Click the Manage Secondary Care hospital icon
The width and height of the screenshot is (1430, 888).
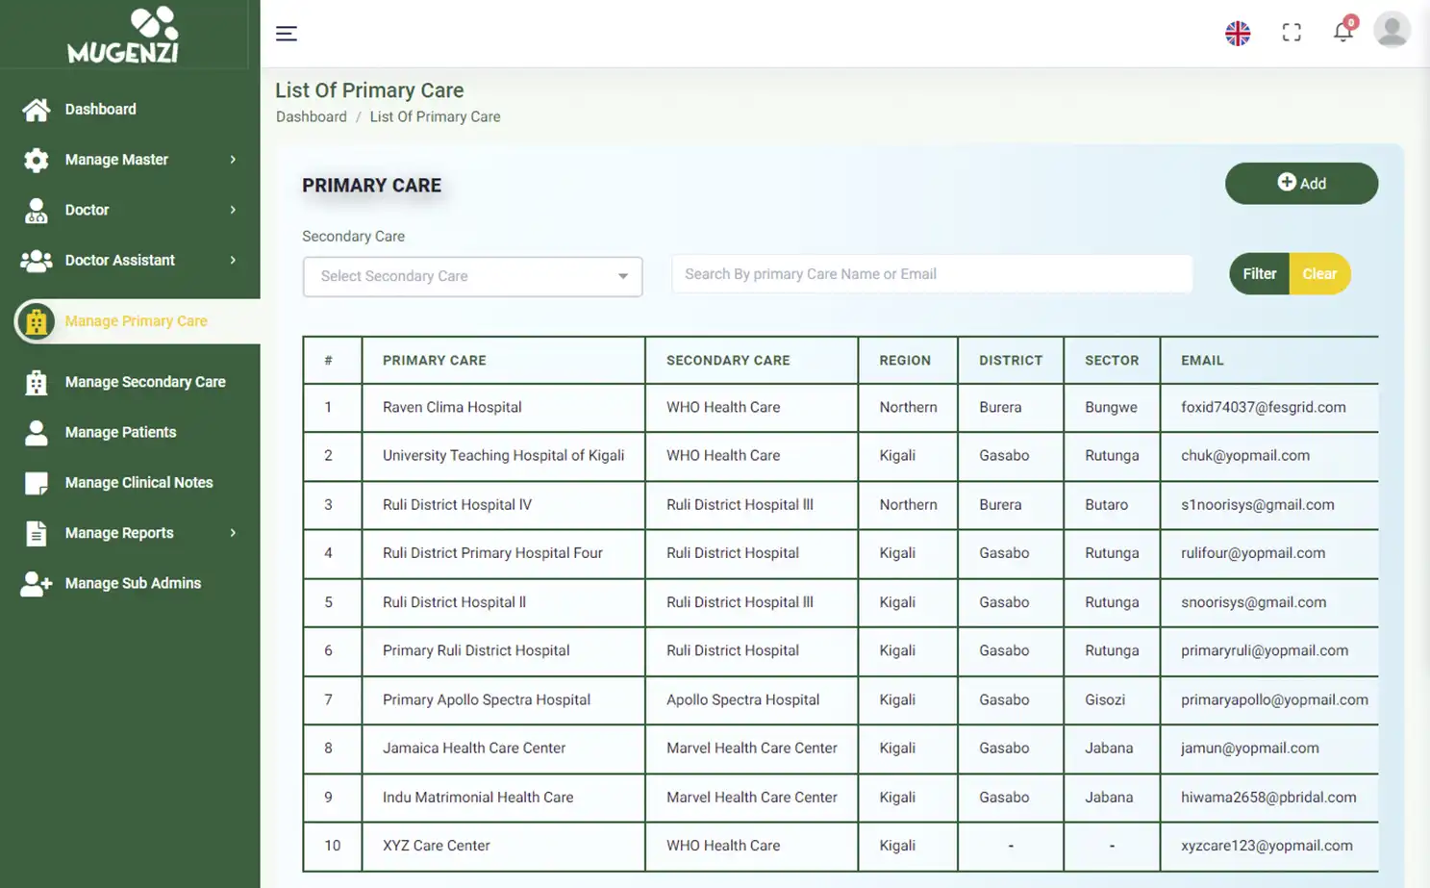pyautogui.click(x=36, y=382)
